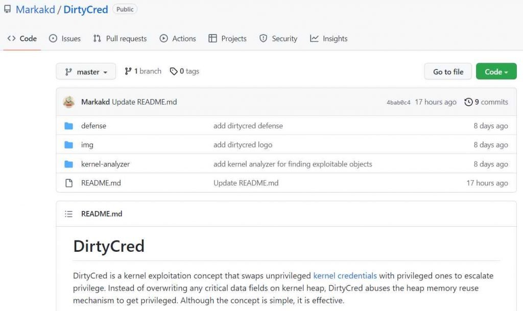Viewport: 523px width, 311px height.
Task: Open the latest commit message Update README.md
Action: pos(145,102)
